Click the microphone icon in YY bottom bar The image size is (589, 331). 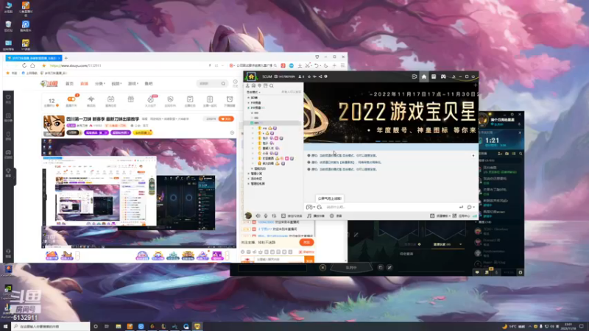coord(266,216)
